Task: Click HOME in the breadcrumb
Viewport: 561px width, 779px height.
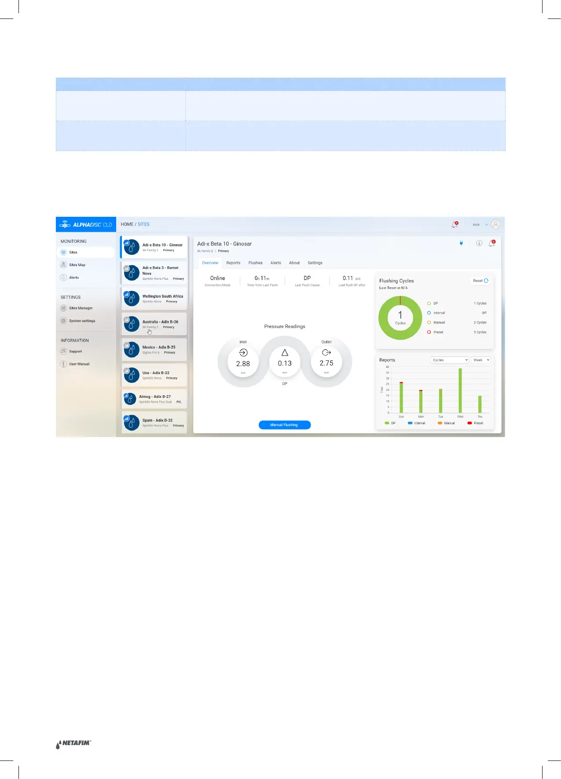Action: tap(127, 224)
